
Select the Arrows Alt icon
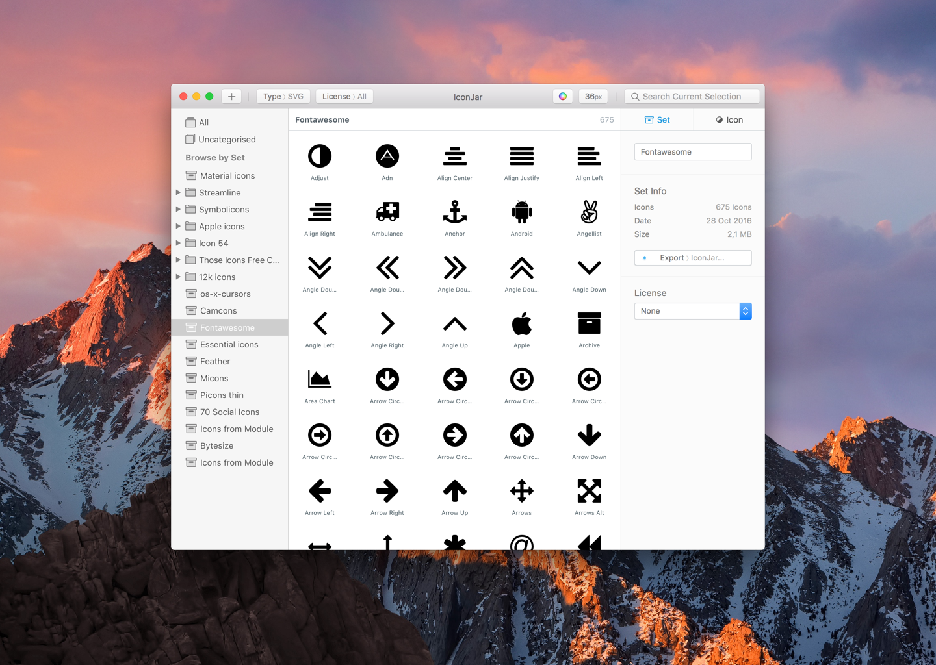590,492
